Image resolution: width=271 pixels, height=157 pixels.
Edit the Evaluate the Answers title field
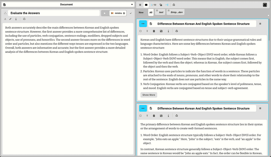(x=54, y=13)
